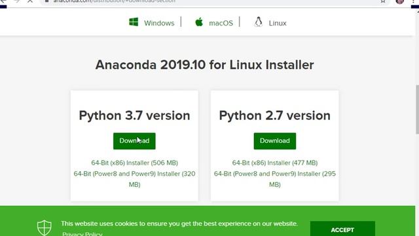Screen dimensions: 419x236
Task: Click the Python 2.7 version heading
Action: click(275, 115)
